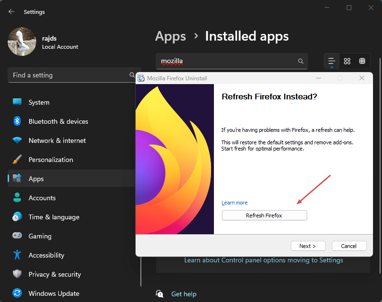Switch to list view layout
The width and height of the screenshot is (382, 302).
tap(331, 61)
